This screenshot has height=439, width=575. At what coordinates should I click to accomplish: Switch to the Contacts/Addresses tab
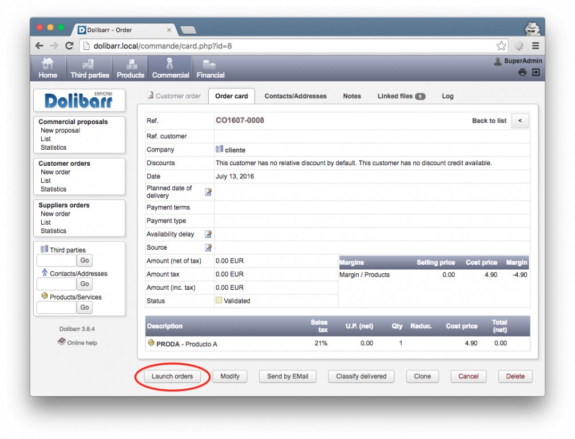point(295,96)
